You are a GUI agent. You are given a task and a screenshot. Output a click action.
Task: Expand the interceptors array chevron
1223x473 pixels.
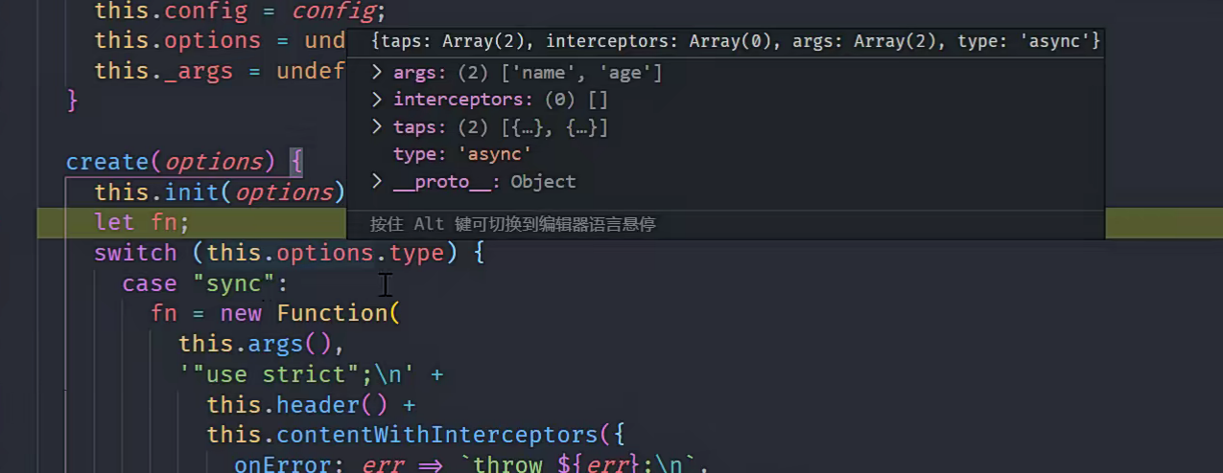click(x=377, y=100)
